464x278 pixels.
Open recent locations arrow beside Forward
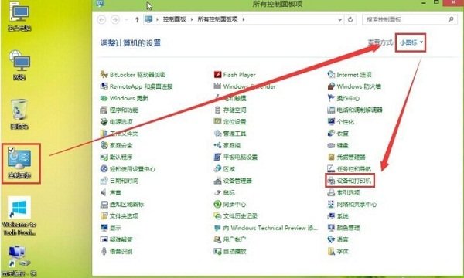(126, 19)
